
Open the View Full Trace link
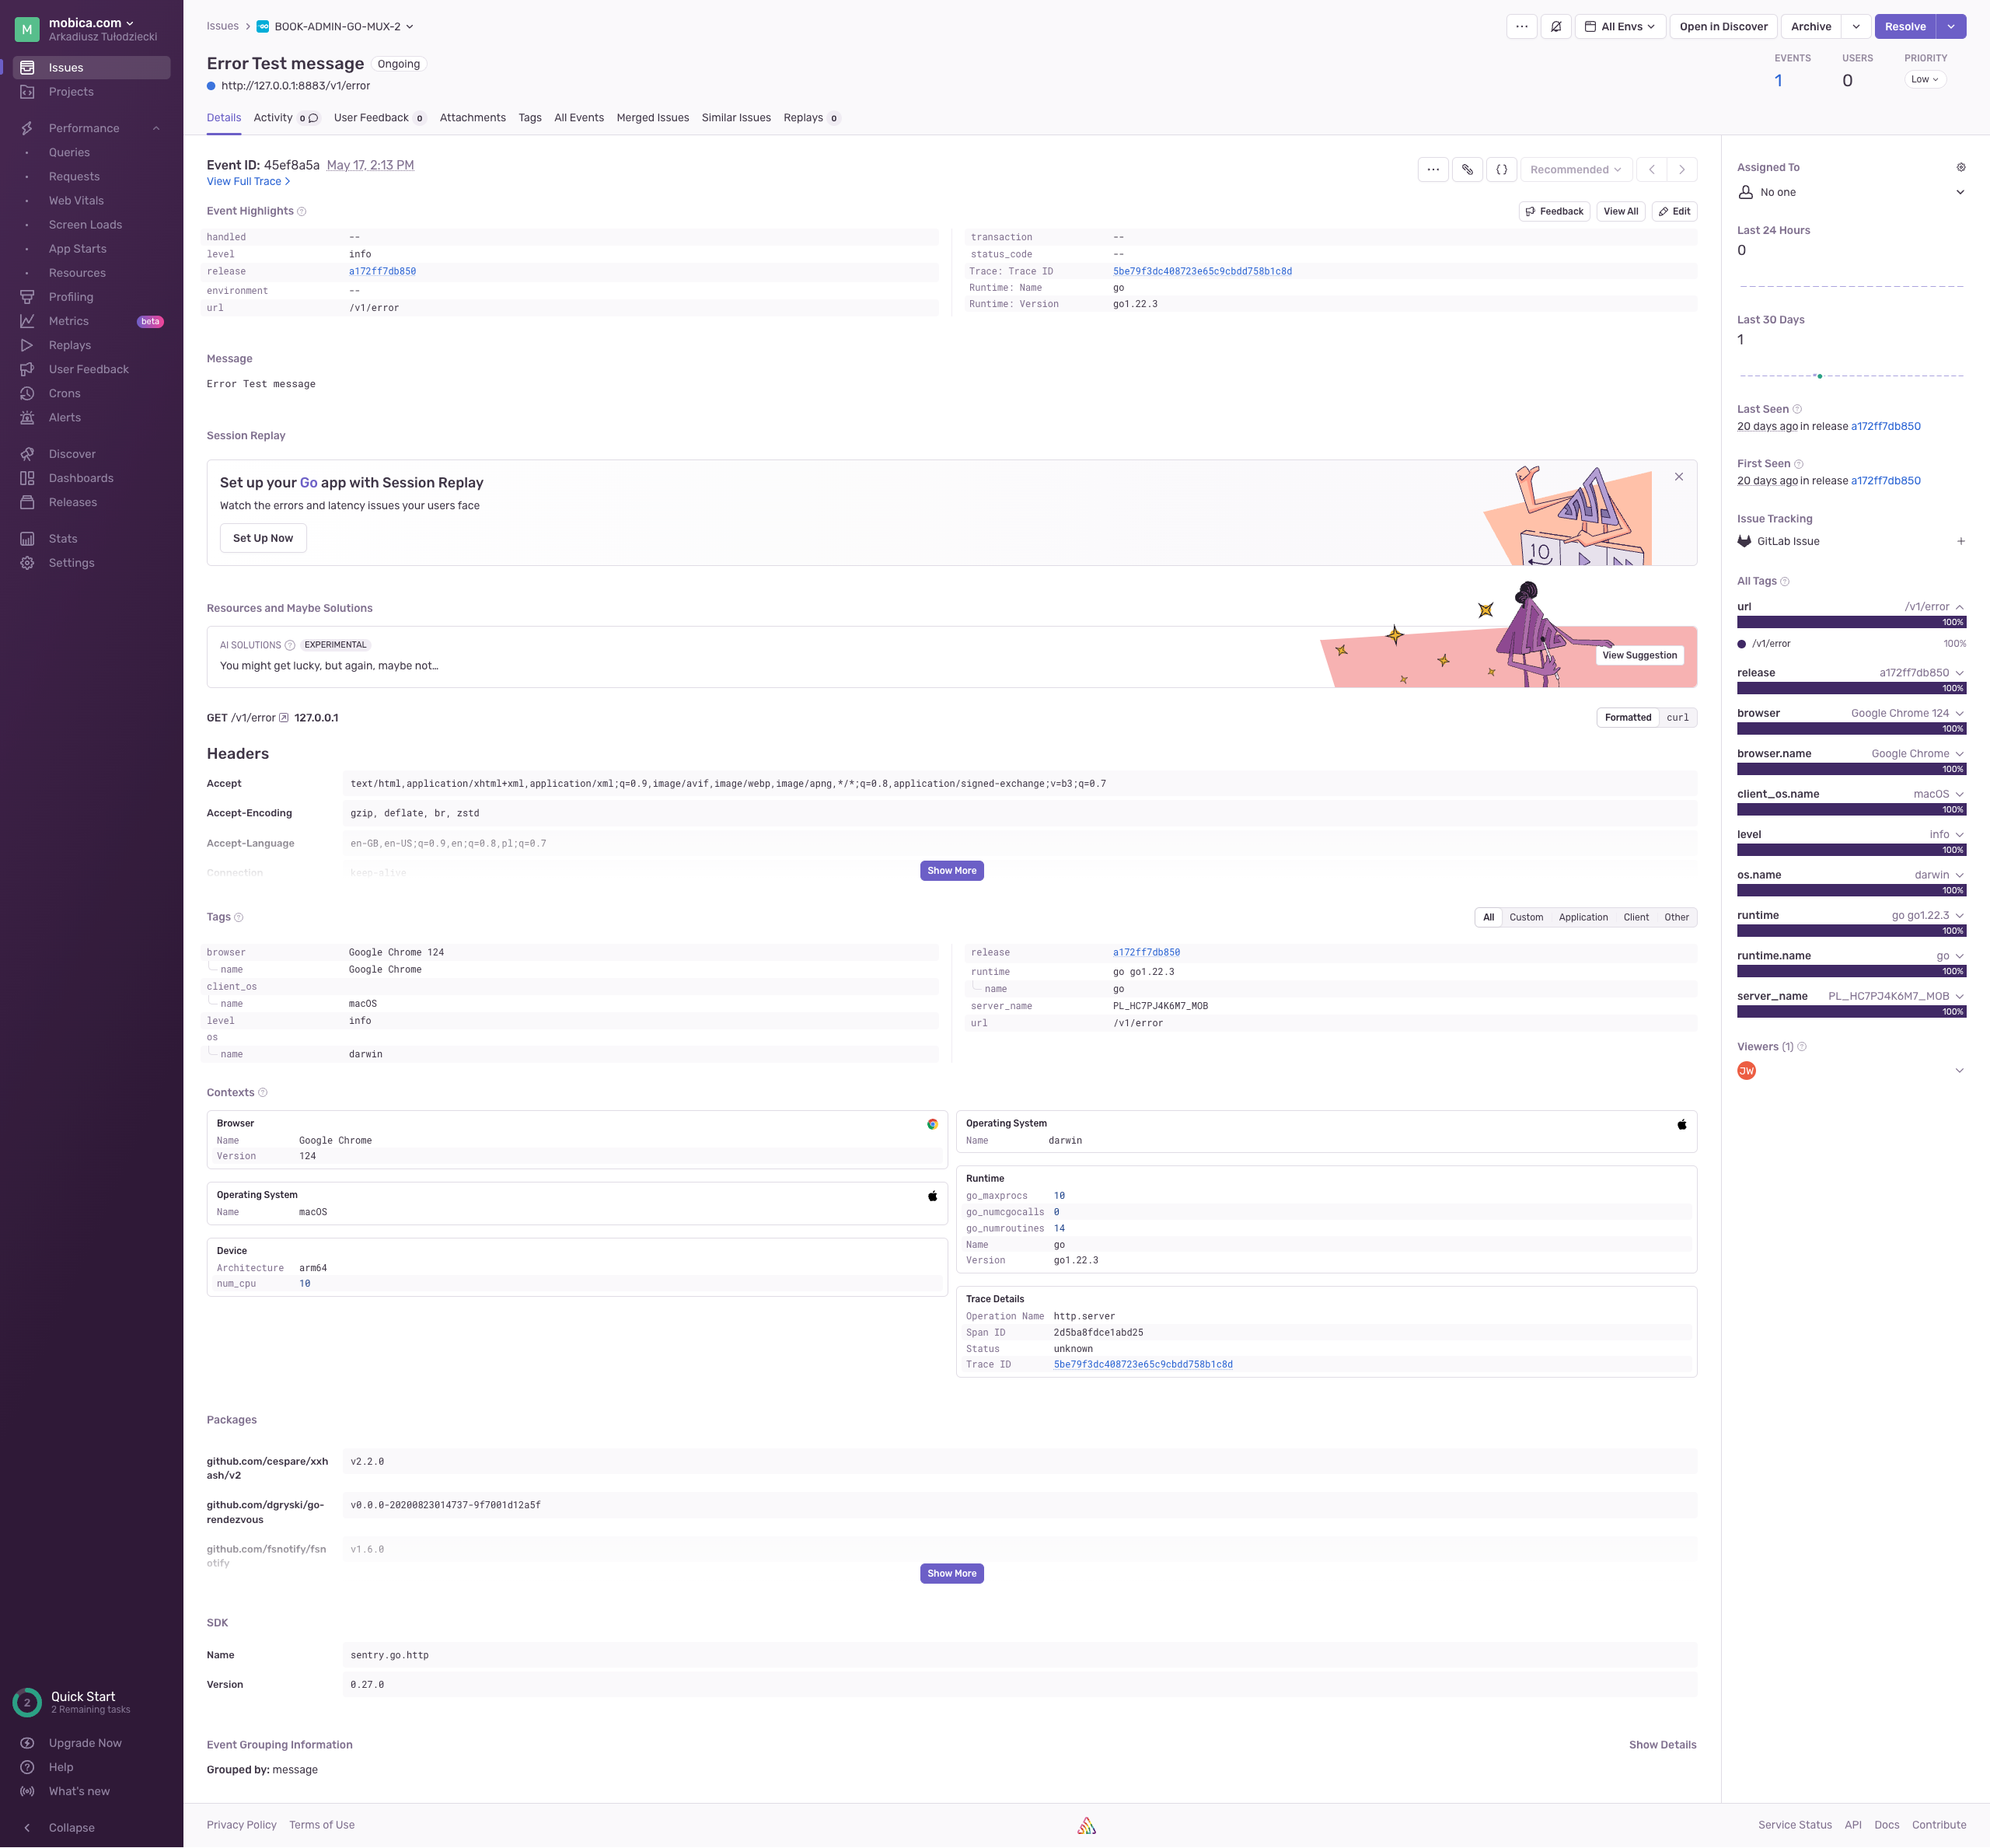point(248,182)
